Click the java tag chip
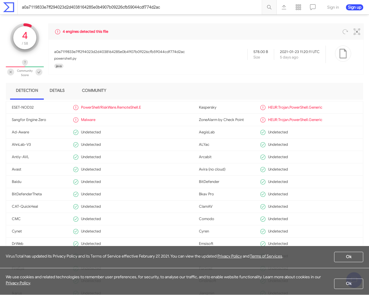 click(x=59, y=66)
